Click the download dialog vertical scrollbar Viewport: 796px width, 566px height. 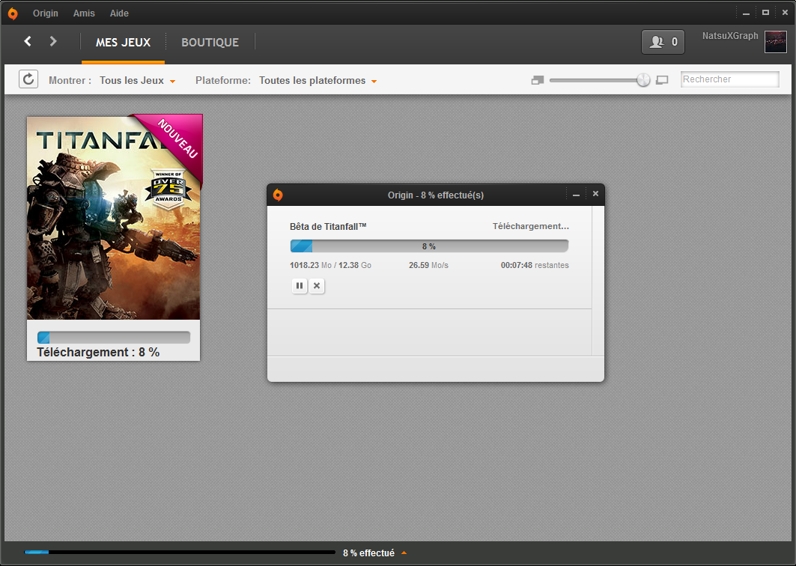point(598,281)
